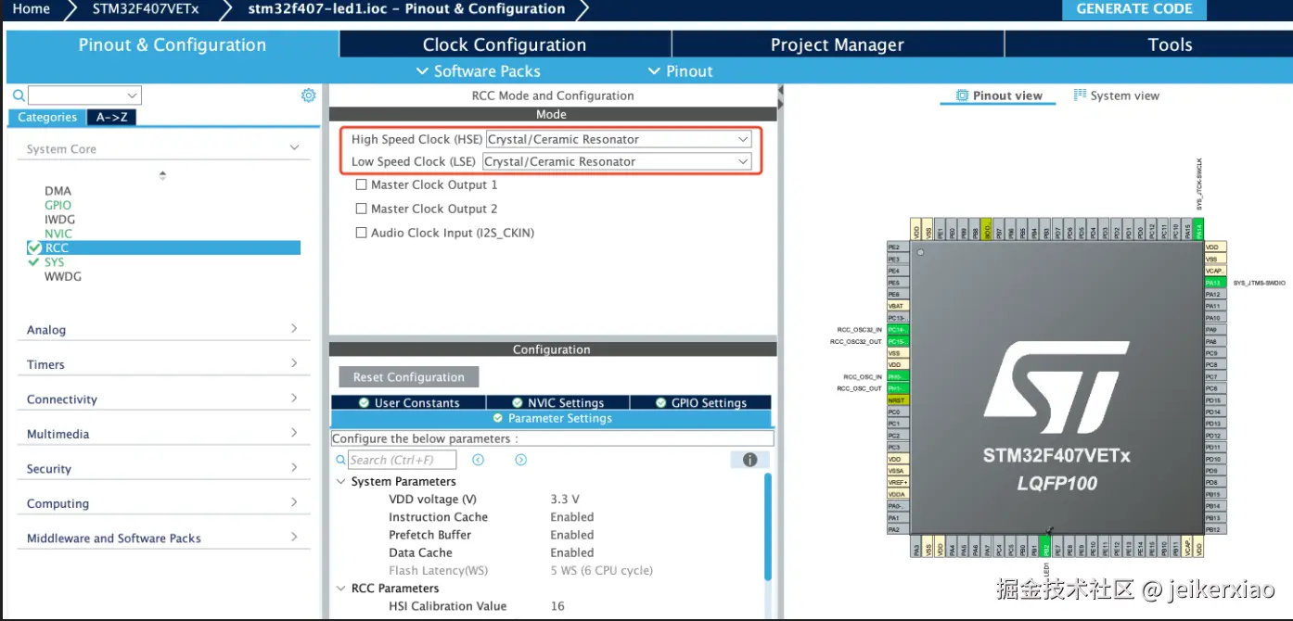Select NVIC in System Core list
1293x621 pixels.
point(58,234)
